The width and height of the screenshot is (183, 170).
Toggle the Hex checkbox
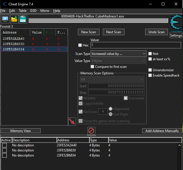coord(80,45)
